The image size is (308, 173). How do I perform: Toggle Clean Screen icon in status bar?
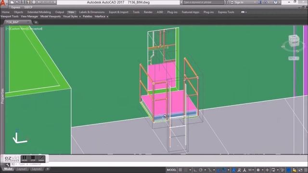coord(300,170)
